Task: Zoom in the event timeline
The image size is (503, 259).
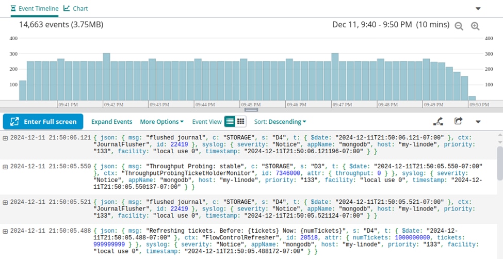Action: (475, 26)
